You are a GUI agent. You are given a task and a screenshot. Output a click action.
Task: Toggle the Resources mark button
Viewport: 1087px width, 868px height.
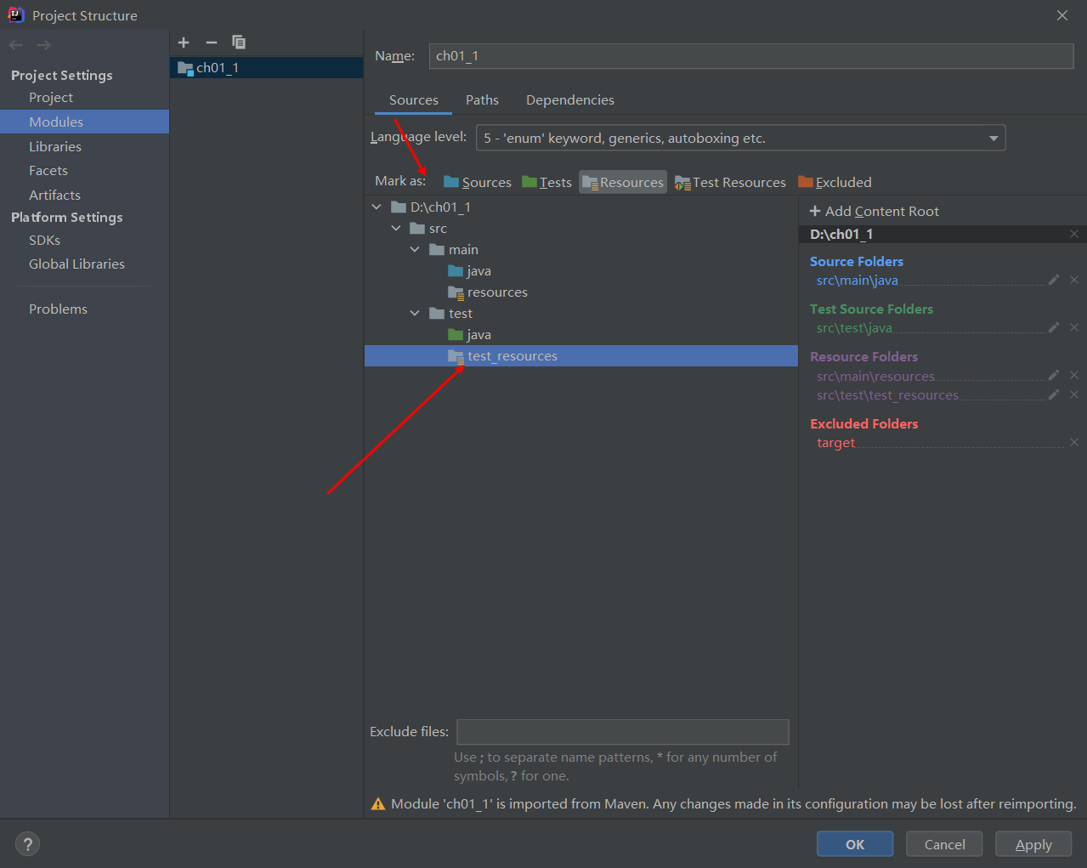[623, 182]
